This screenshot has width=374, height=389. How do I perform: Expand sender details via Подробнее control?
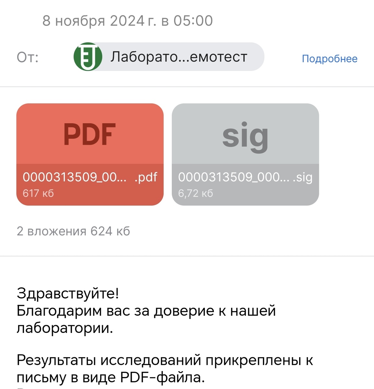coord(329,58)
